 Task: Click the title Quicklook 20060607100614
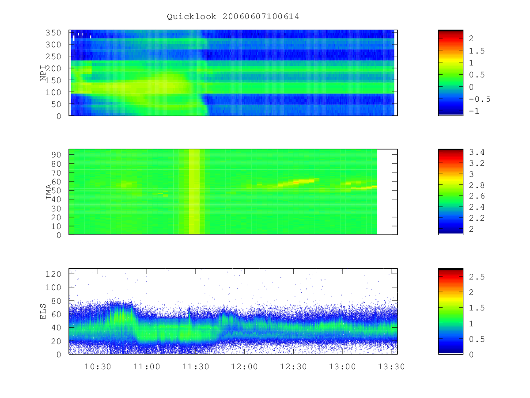tap(233, 17)
